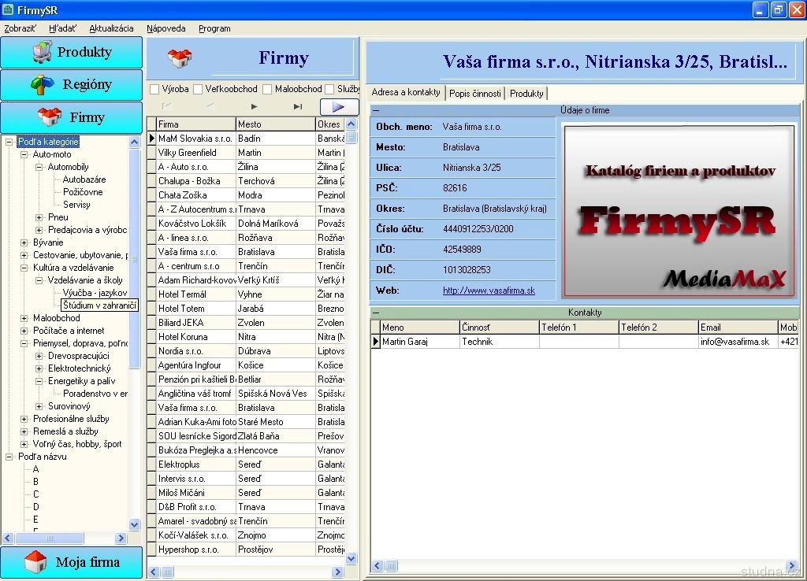This screenshot has height=581, width=807.
Task: Open Moja firma with the house icon
Action: tap(72, 562)
